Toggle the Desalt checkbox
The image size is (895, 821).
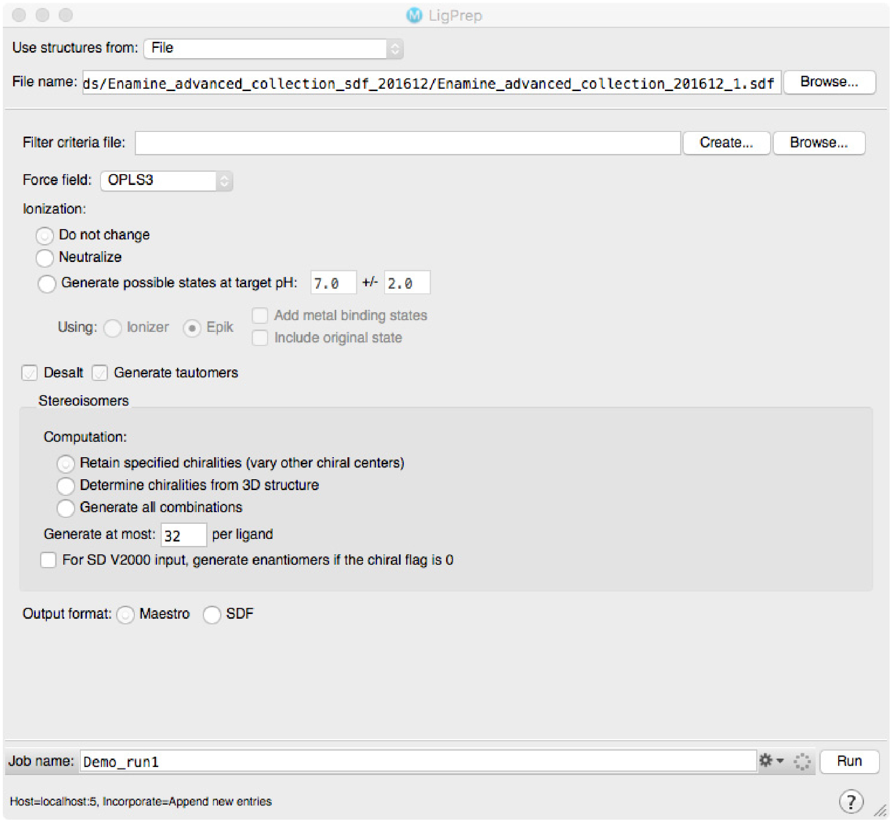[29, 373]
